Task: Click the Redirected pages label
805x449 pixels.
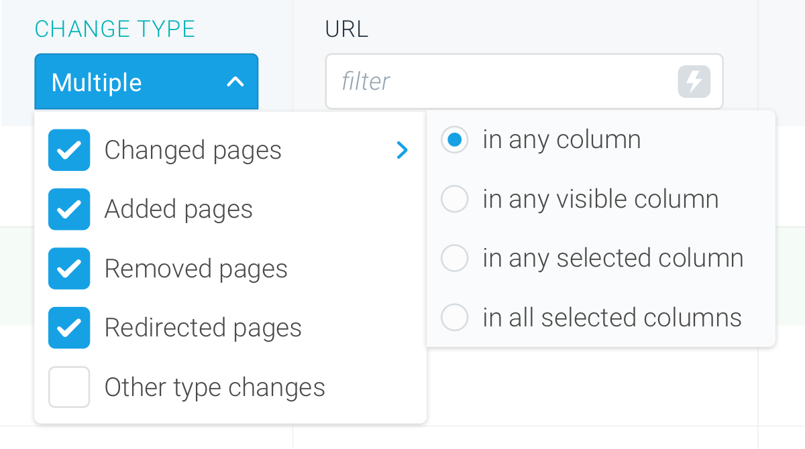Action: [203, 328]
